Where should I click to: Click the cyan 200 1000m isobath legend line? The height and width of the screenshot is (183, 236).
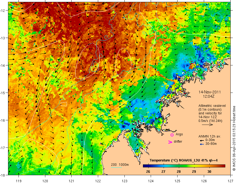coord(116,167)
